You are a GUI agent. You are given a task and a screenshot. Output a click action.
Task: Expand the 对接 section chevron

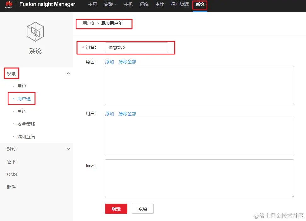pyautogui.click(x=68, y=149)
